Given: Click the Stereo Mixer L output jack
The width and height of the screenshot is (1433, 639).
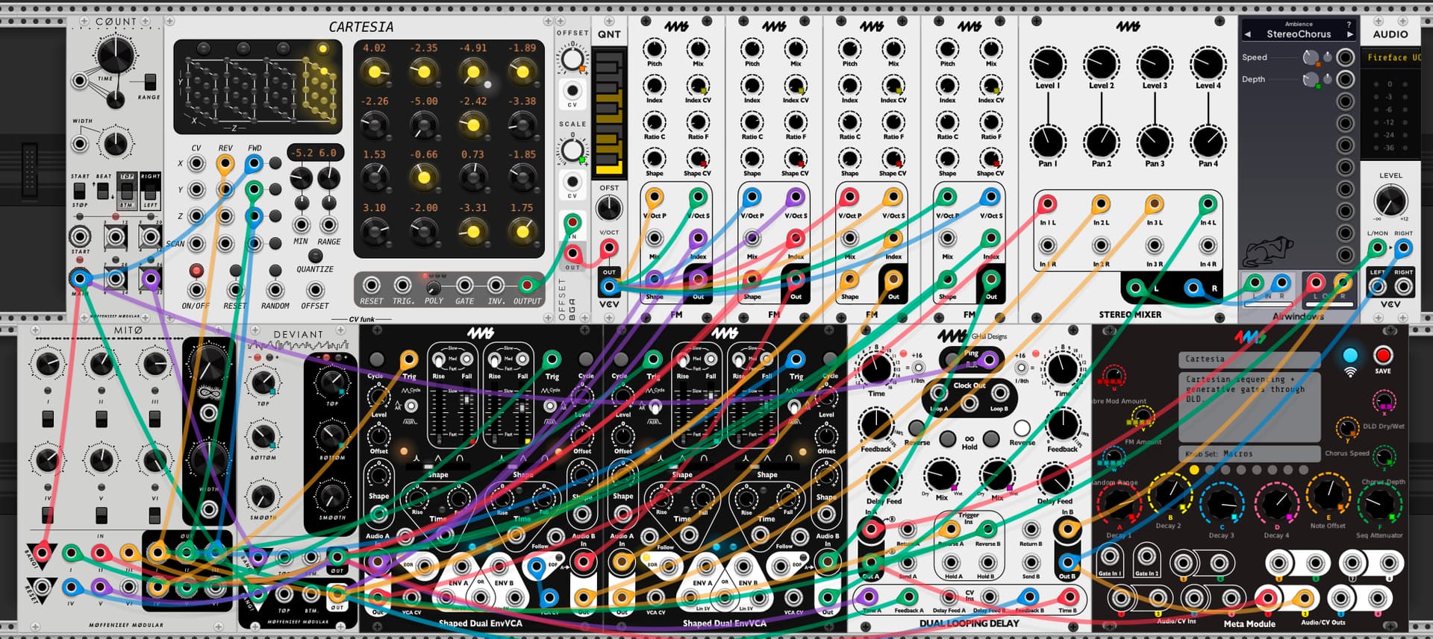Looking at the screenshot, I should [x=1136, y=287].
